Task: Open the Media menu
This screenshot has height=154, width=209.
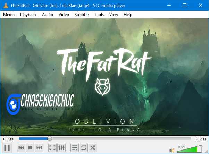Action: click(9, 15)
